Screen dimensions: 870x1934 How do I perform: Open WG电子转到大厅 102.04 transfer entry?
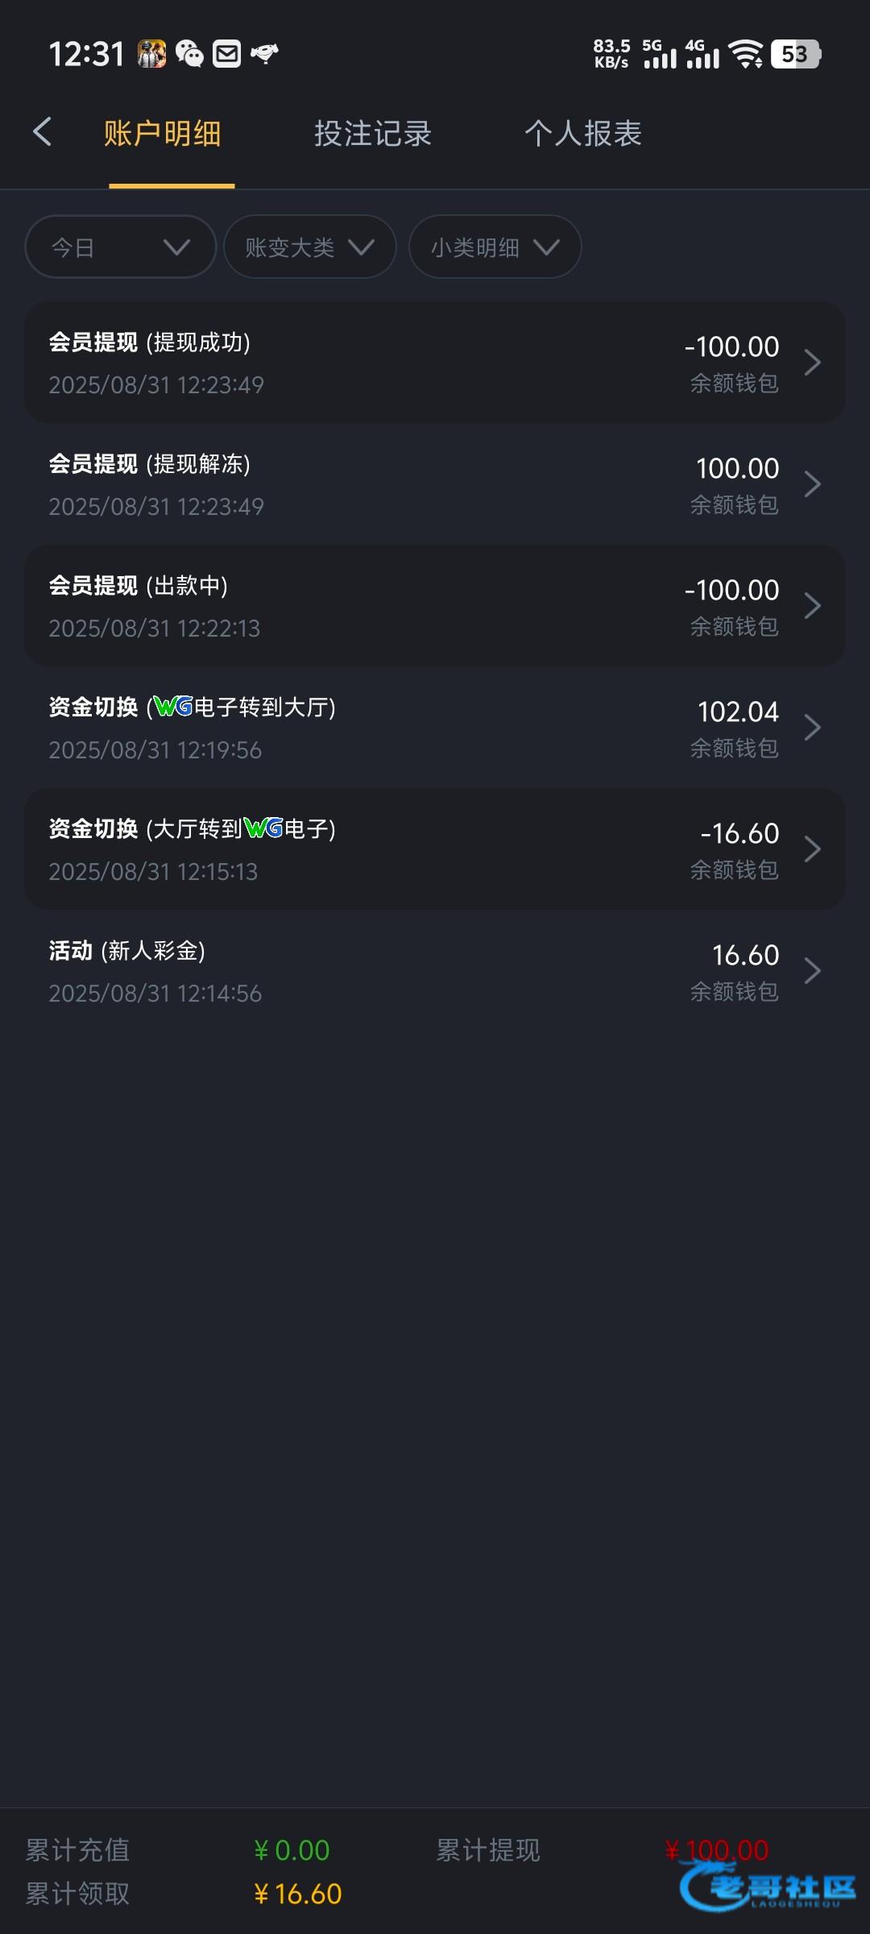[435, 728]
